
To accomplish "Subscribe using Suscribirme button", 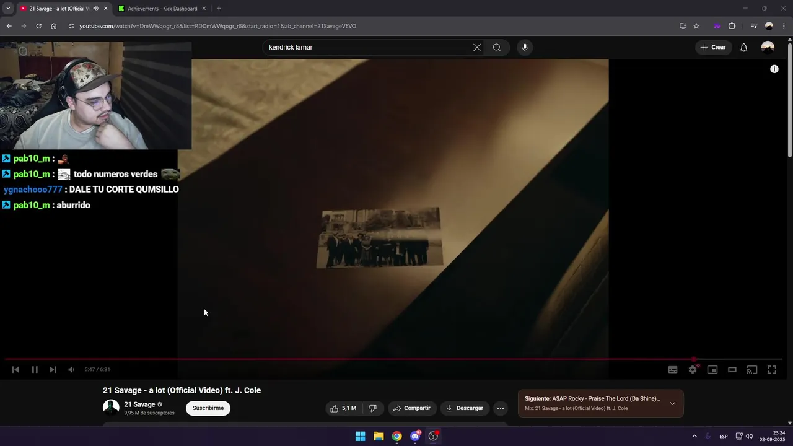I will (208, 408).
